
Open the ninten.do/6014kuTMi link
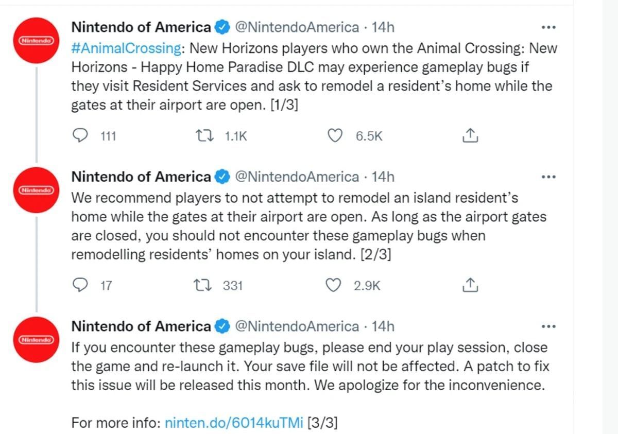point(234,423)
